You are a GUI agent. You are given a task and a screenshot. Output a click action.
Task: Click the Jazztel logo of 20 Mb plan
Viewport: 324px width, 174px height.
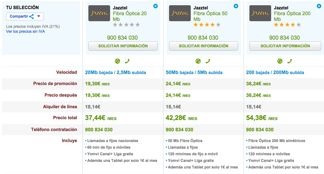pyautogui.click(x=99, y=13)
